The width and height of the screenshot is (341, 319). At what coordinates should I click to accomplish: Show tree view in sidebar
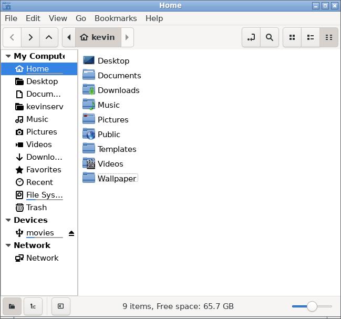coord(33,306)
